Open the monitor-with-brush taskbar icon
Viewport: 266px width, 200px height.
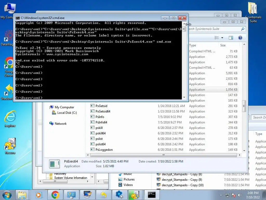87,195
